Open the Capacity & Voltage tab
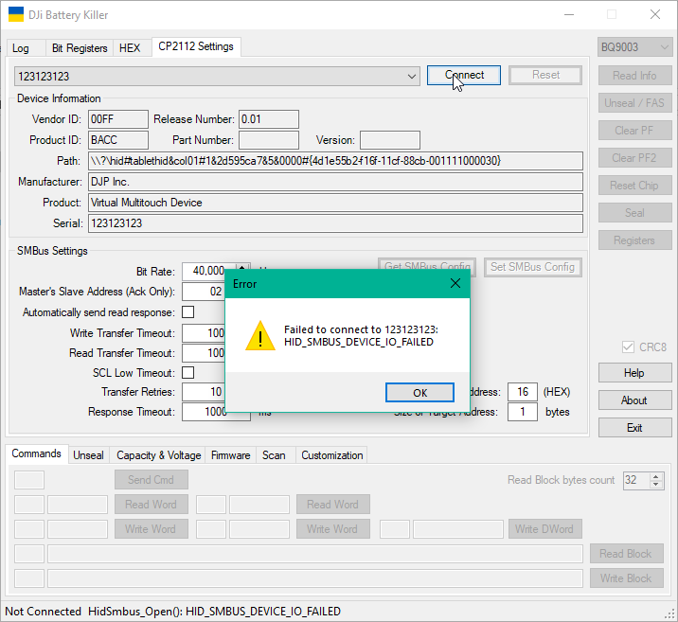The width and height of the screenshot is (678, 622). (x=158, y=455)
